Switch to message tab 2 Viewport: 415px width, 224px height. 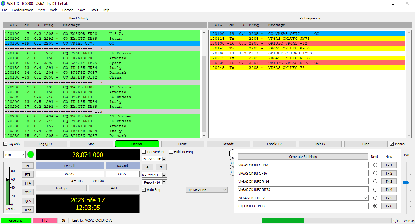coord(232,163)
